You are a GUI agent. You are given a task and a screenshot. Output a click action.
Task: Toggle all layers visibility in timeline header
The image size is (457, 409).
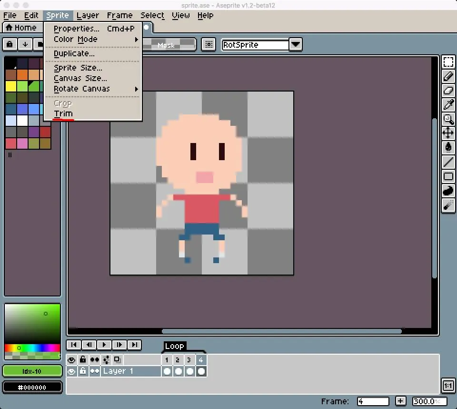pyautogui.click(x=71, y=360)
